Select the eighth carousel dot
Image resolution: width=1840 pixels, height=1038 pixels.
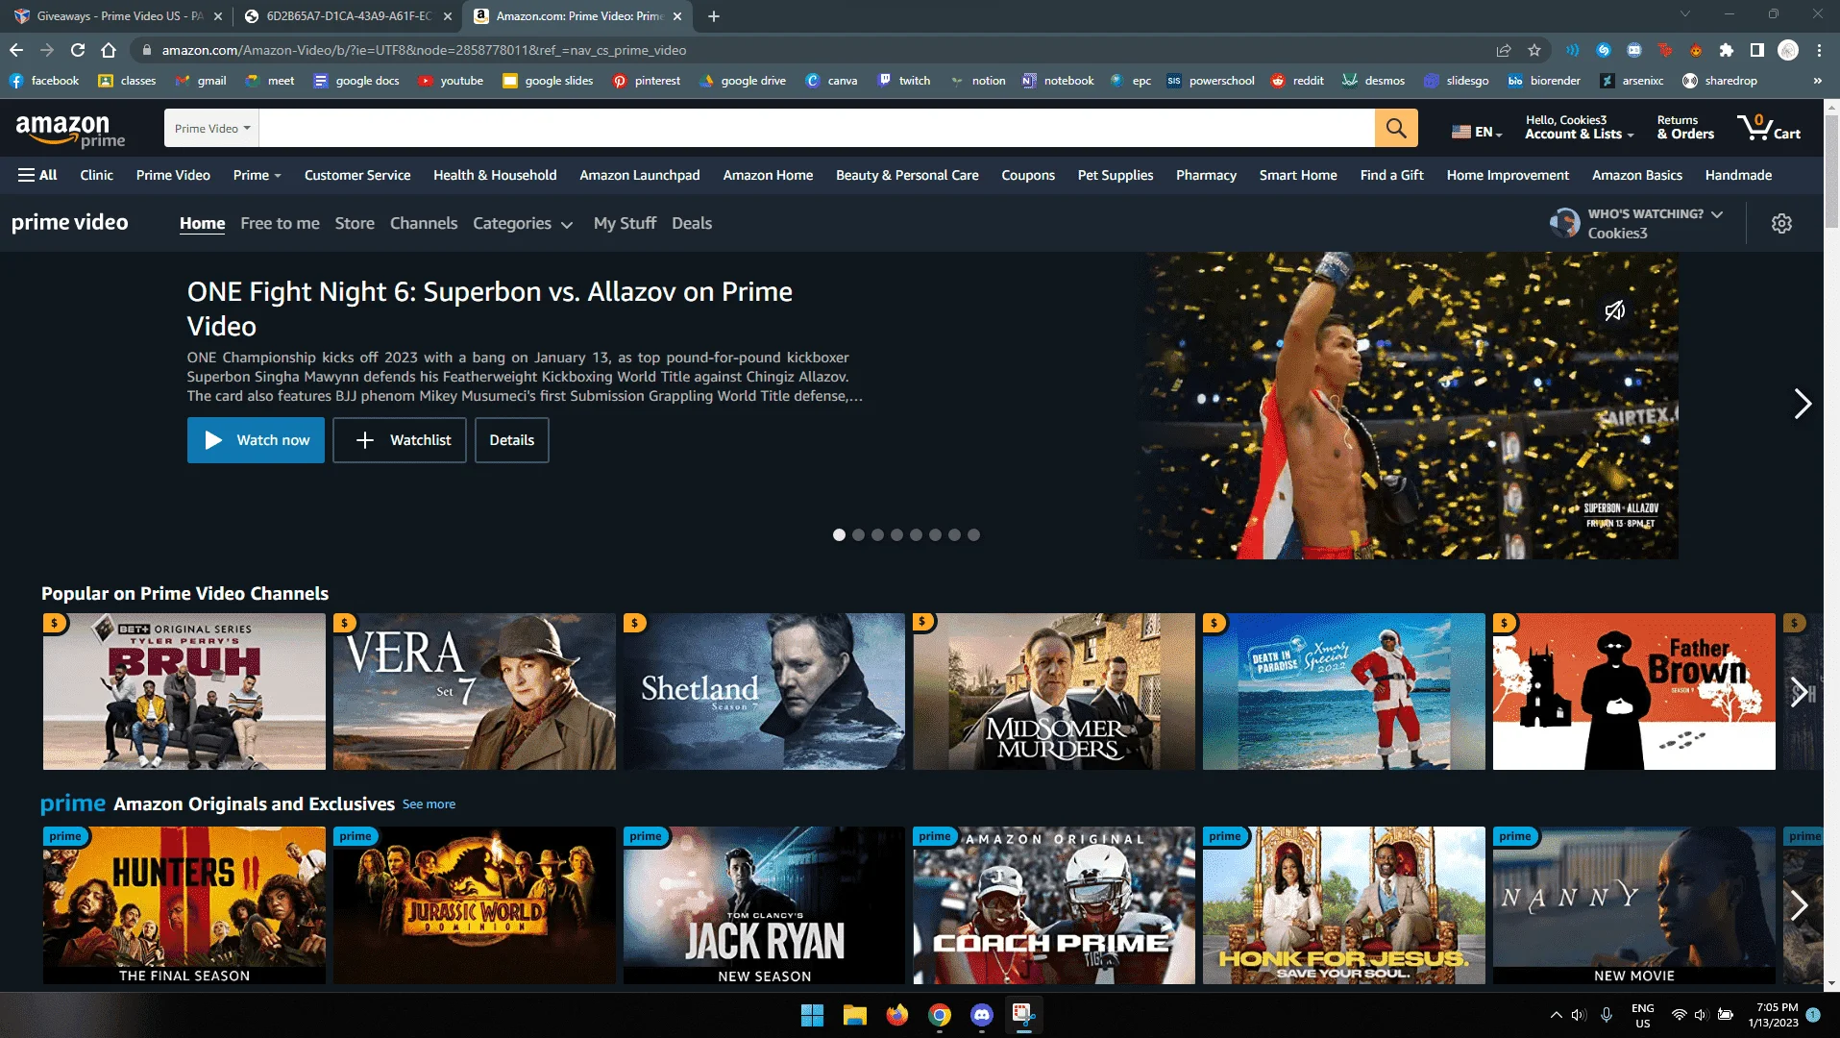(x=973, y=535)
